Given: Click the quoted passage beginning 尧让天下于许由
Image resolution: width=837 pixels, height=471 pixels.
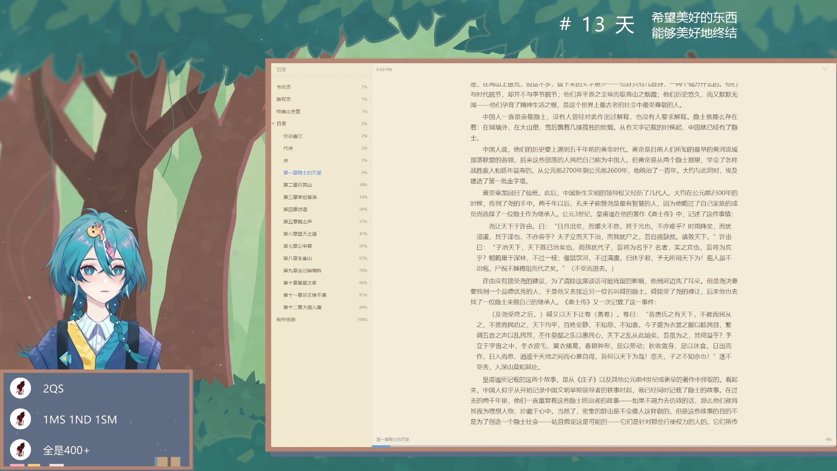Looking at the screenshot, I should point(604,247).
